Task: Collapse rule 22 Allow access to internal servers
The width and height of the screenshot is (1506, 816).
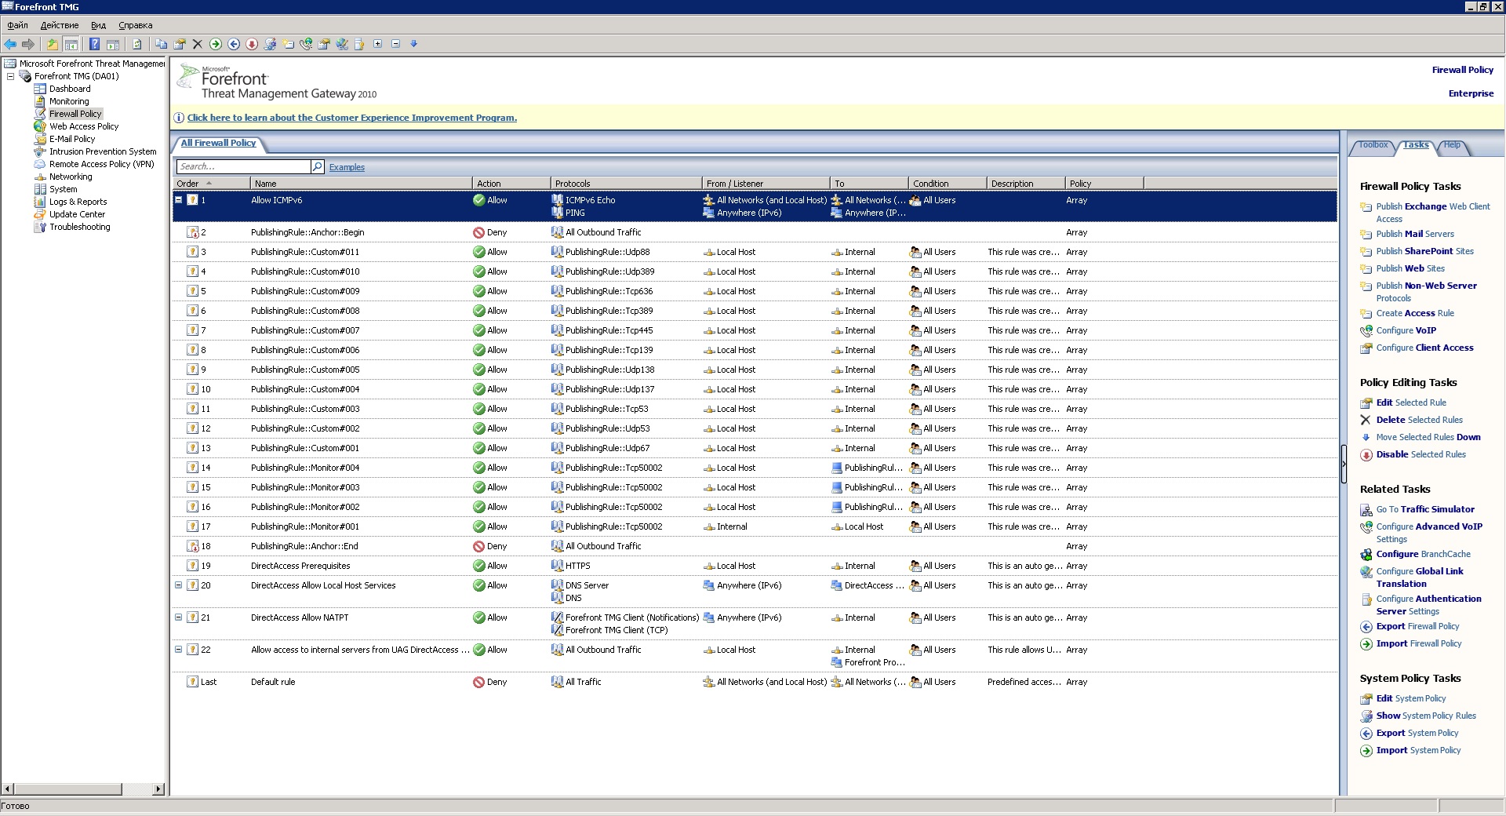Action: [178, 650]
